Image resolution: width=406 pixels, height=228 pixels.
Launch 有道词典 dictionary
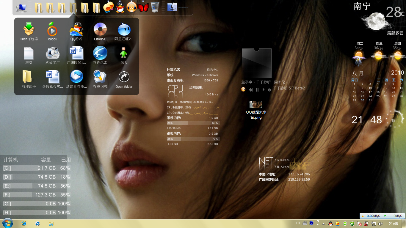[x=100, y=79]
